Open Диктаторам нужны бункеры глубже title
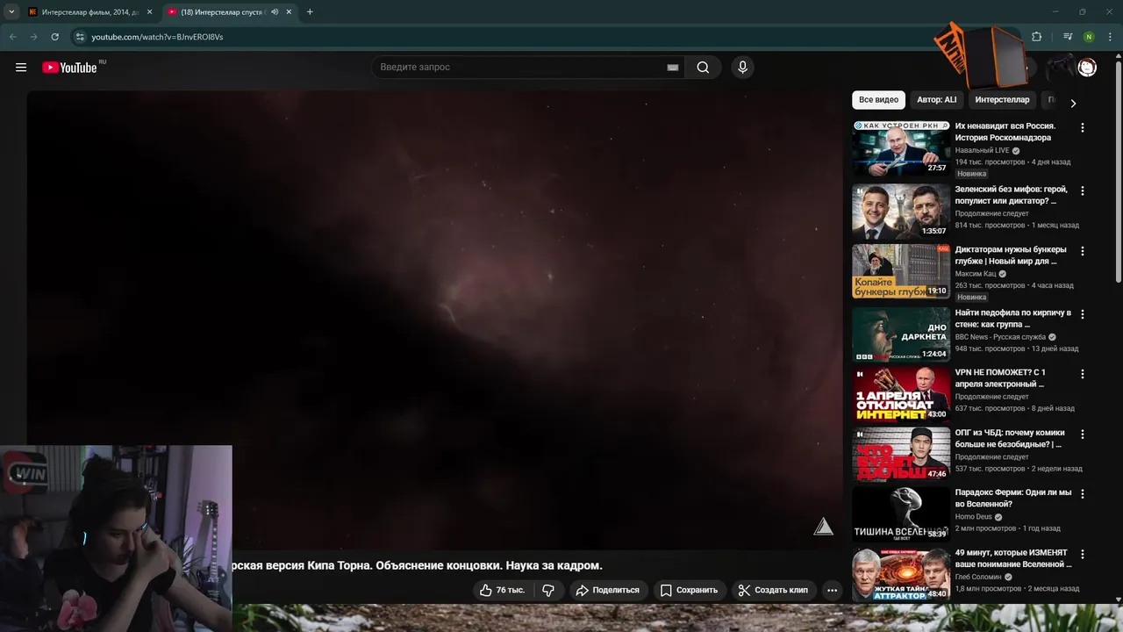The height and width of the screenshot is (632, 1123). [x=1011, y=255]
